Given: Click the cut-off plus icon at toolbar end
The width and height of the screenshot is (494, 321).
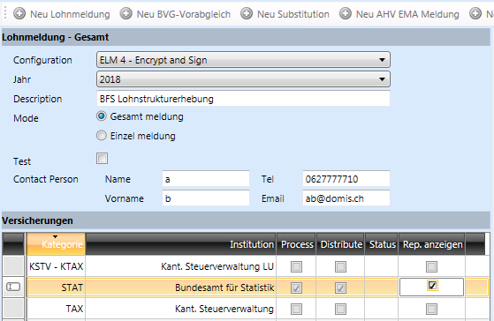Looking at the screenshot, I should point(475,14).
